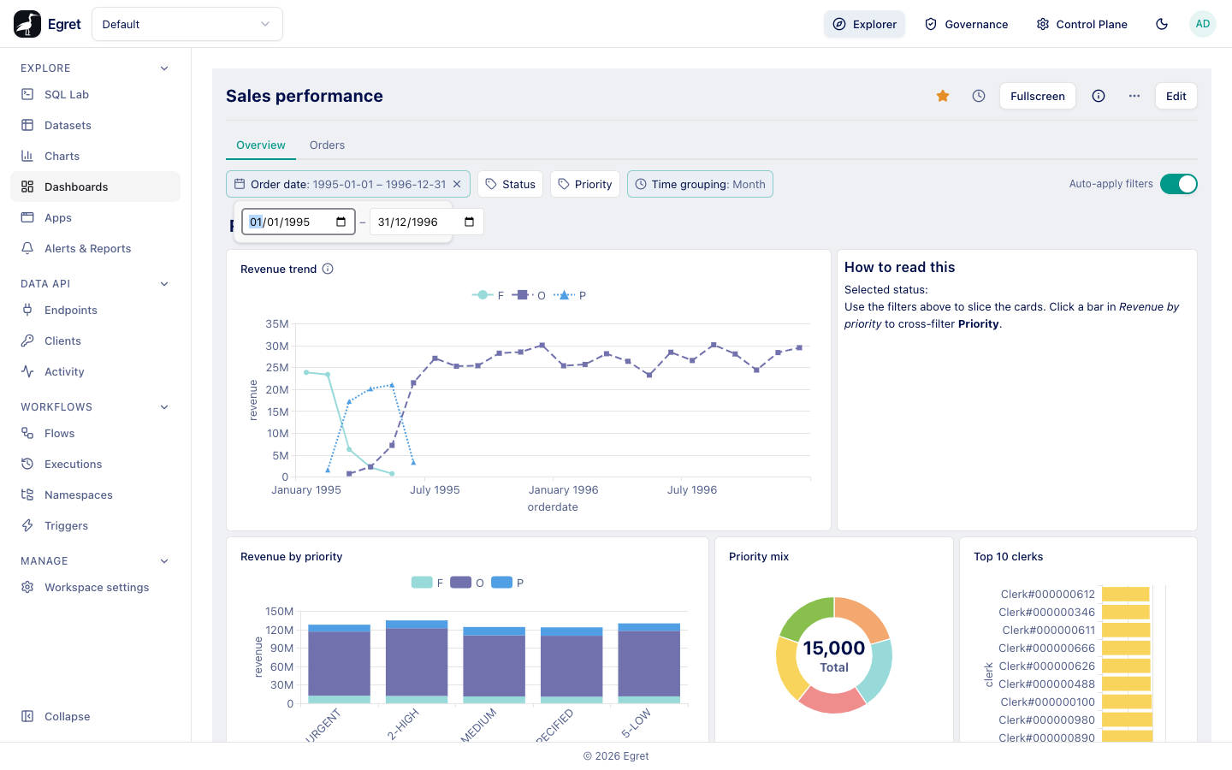The width and height of the screenshot is (1232, 770).
Task: Click the P color swatch in bar legend
Action: click(502, 583)
